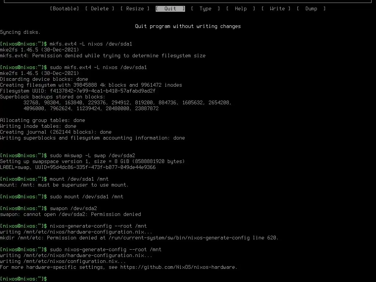Image resolution: width=376 pixels, height=282 pixels.
Task: Click the 'LABEL=swap, UUID=' line
Action: [78, 167]
